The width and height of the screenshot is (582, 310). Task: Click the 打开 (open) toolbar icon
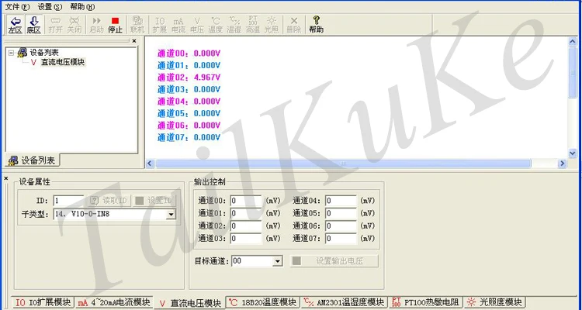(x=55, y=25)
